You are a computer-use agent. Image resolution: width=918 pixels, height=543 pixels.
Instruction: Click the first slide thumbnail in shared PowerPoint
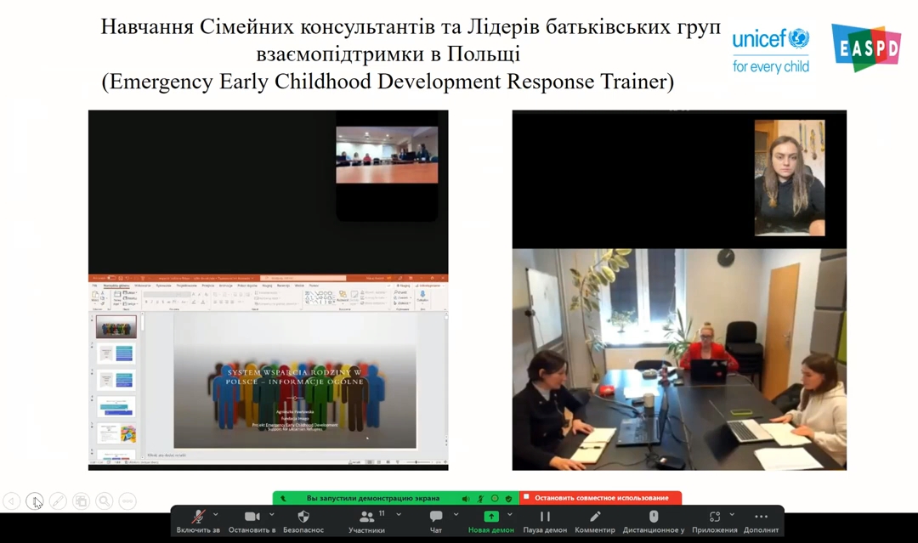tap(116, 327)
